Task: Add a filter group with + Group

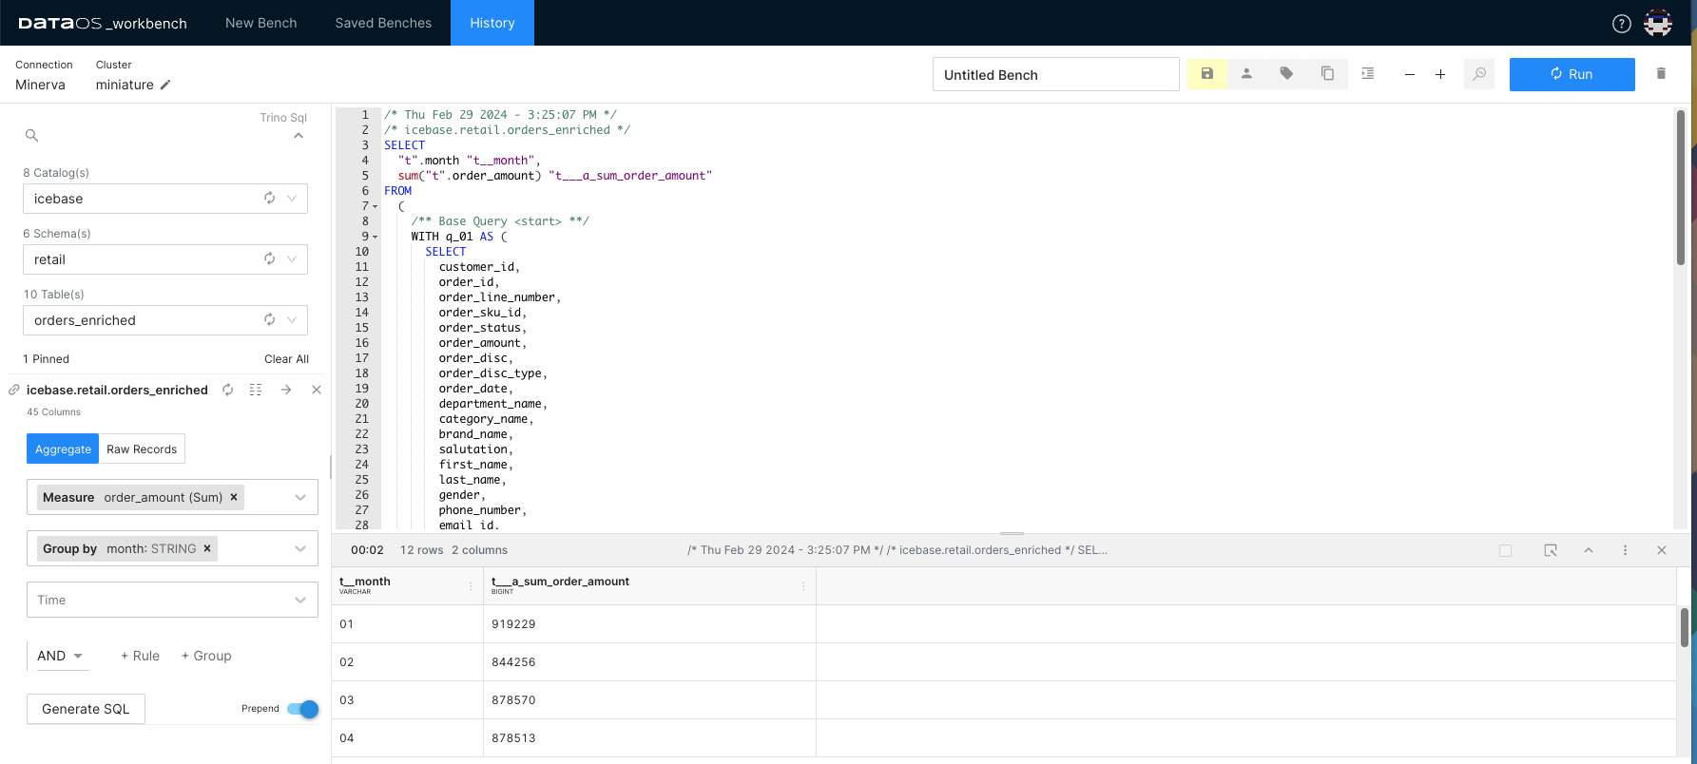Action: pyautogui.click(x=206, y=656)
